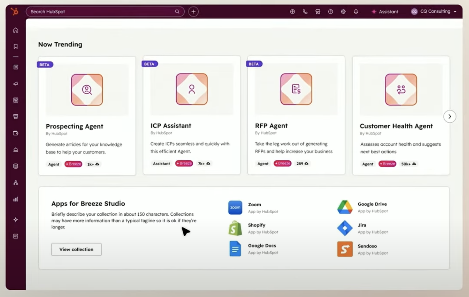This screenshot has height=297, width=469.
Task: Open the CRM contacts icon in sidebar
Action: coord(16,67)
